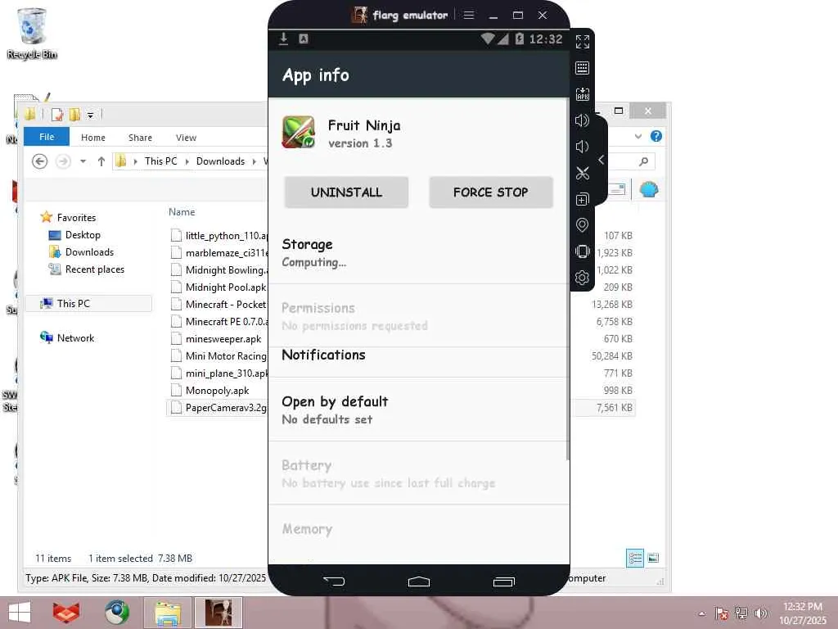Open multi-instance plus icon in emulator sidebar

[x=582, y=200]
